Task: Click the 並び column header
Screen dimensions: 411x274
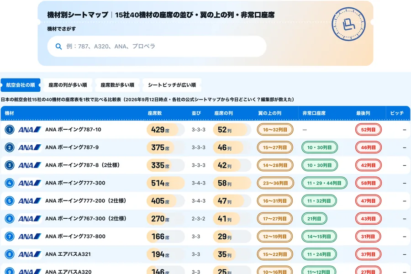Action: [x=196, y=113]
